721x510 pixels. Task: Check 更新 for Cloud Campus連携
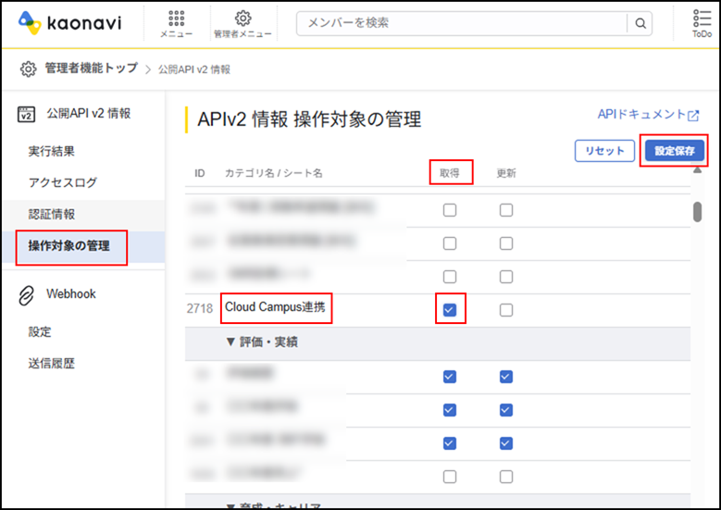coord(506,310)
